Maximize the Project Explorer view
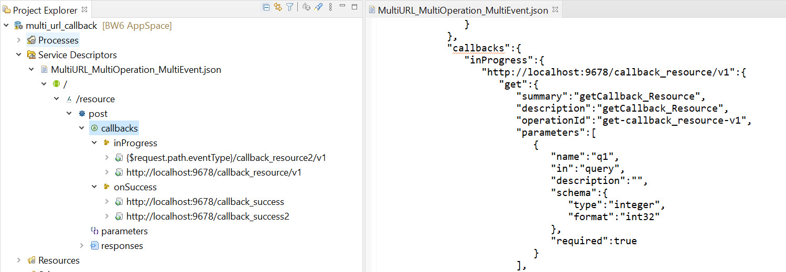Screen dimensions: 786x272 pos(354,7)
